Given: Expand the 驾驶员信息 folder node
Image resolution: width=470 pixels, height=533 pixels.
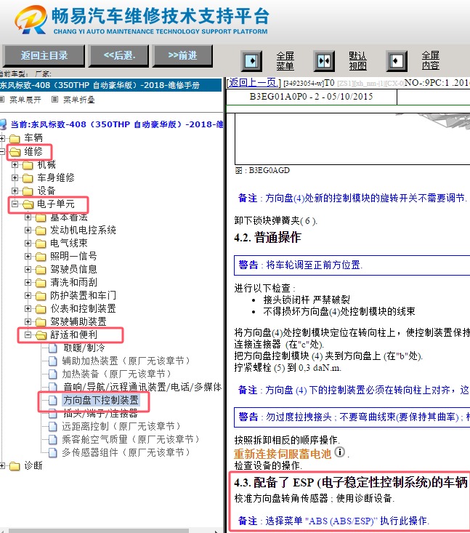Looking at the screenshot, I should point(28,269).
